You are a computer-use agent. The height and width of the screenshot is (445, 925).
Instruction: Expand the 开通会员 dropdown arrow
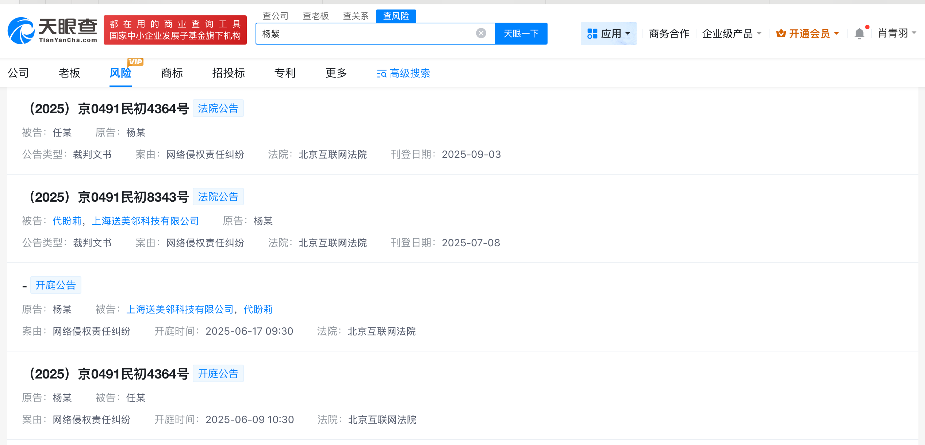point(836,34)
